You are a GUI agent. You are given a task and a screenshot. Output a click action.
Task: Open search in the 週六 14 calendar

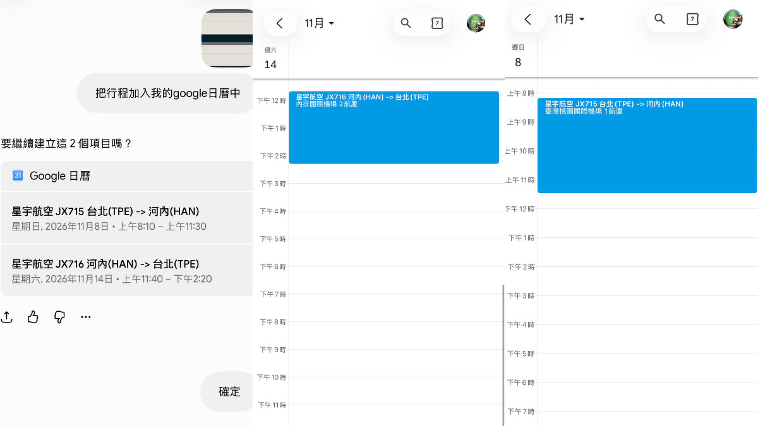coord(406,23)
